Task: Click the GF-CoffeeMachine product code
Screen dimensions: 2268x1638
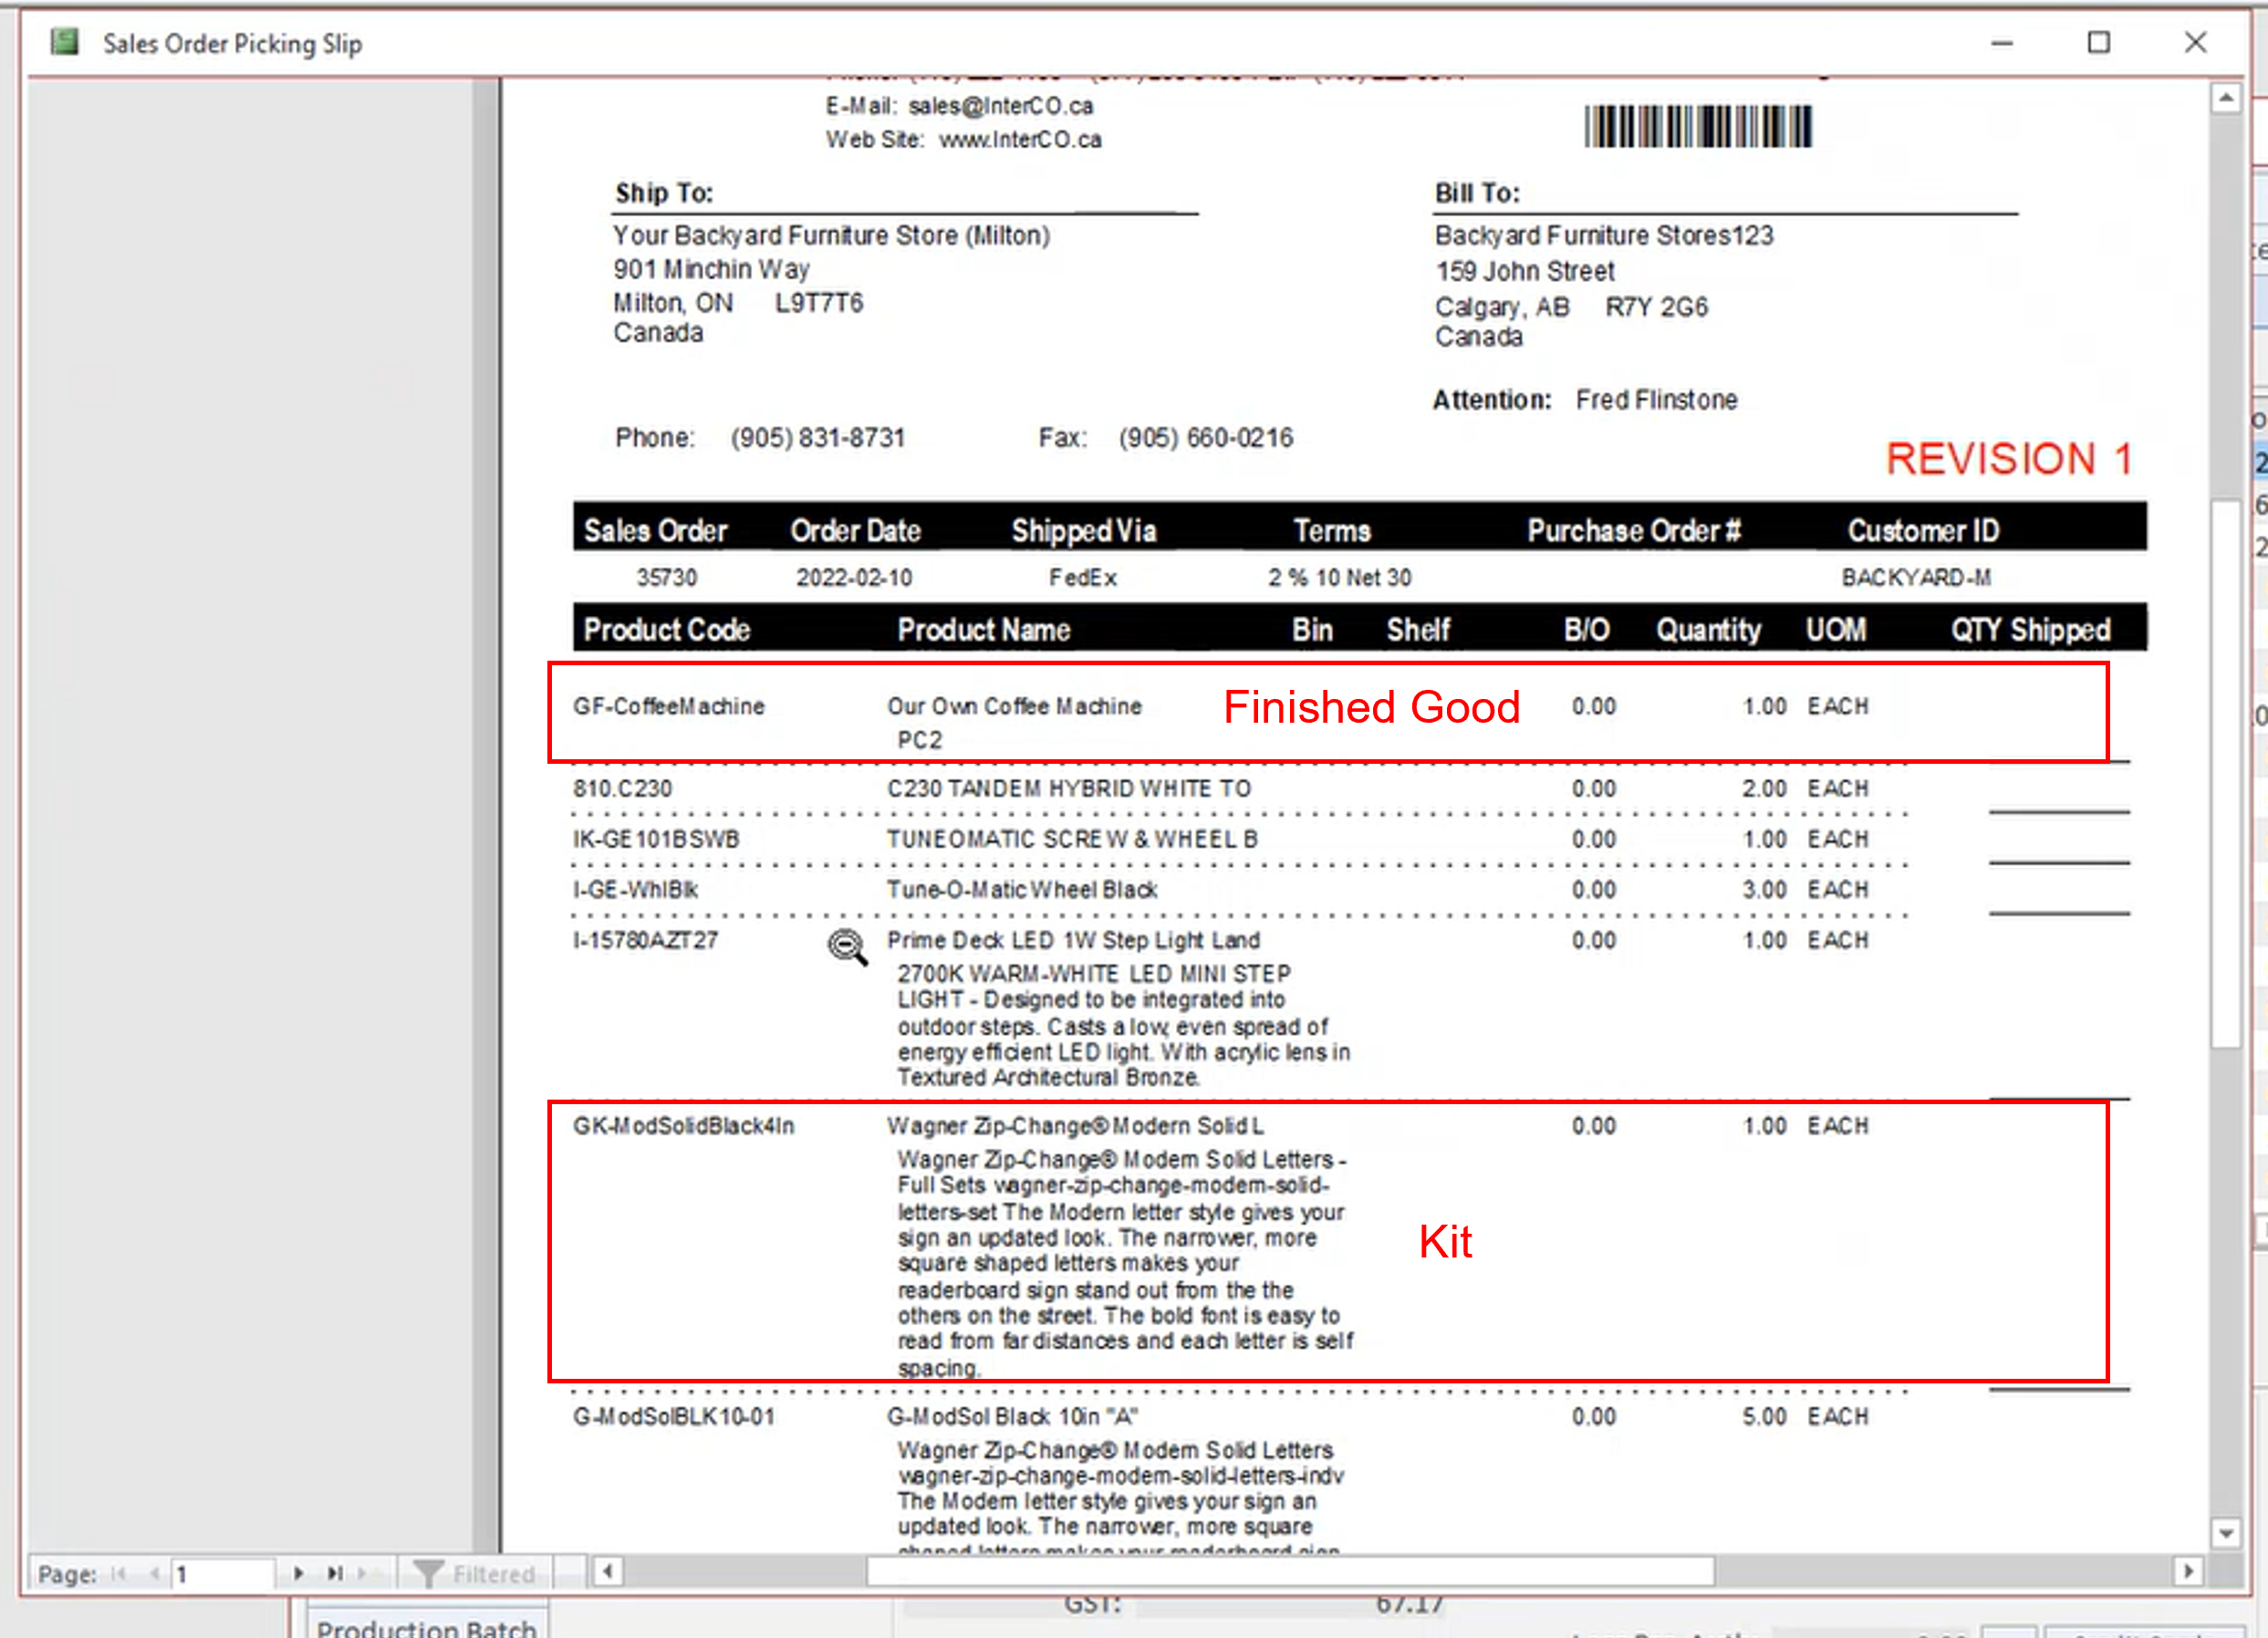Action: (668, 707)
